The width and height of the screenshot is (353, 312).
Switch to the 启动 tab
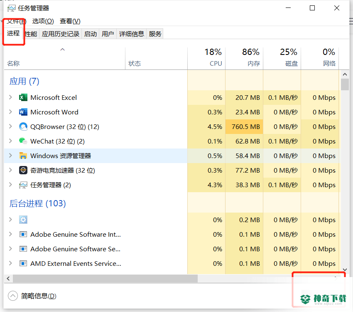[90, 34]
